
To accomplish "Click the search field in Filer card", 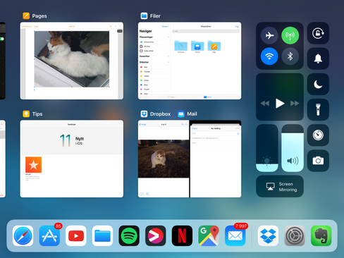I will click(206, 31).
